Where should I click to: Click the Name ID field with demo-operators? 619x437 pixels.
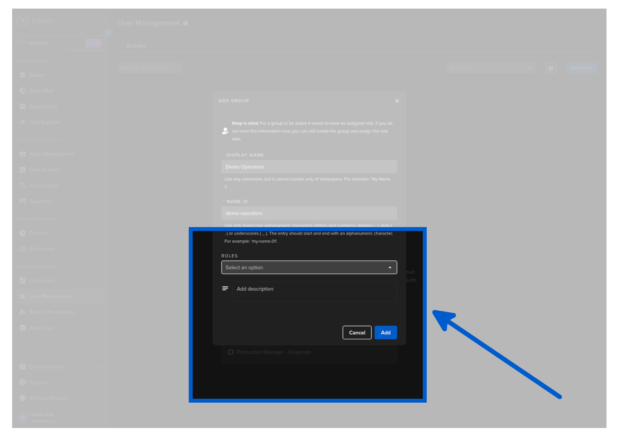[x=309, y=213]
